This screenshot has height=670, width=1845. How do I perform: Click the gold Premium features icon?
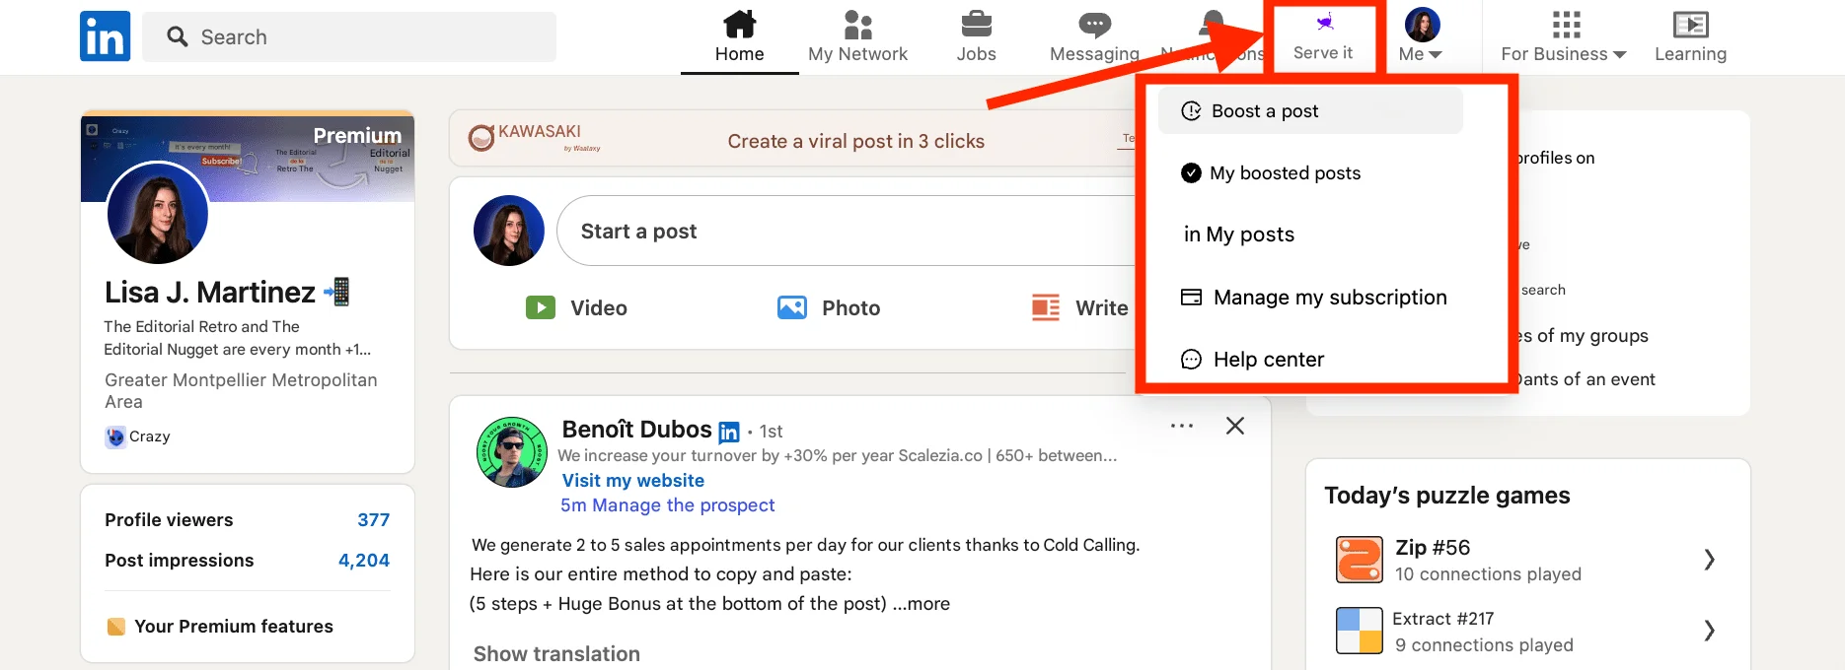click(x=115, y=626)
